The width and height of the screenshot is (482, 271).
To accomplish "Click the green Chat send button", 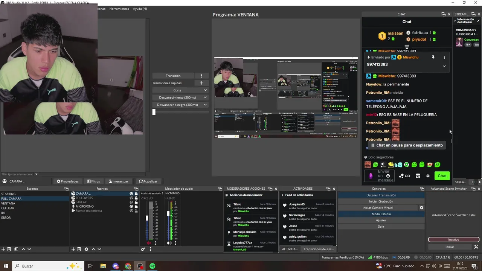I will [x=442, y=176].
